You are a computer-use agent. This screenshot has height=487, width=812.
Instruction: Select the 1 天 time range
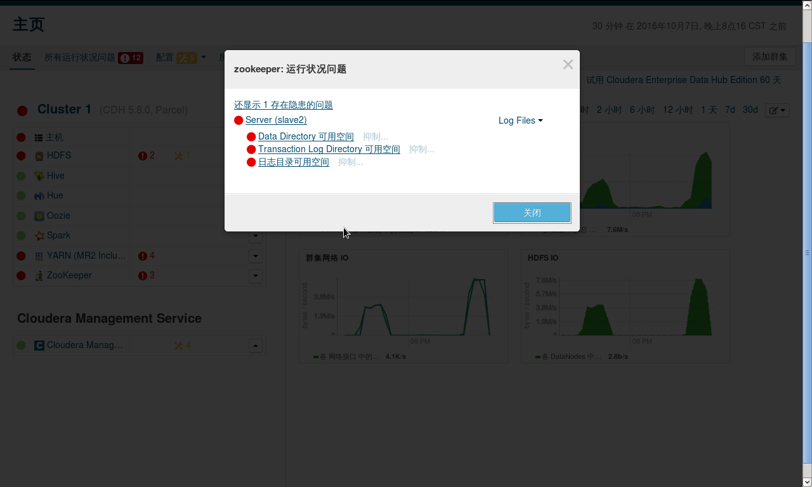coord(709,110)
